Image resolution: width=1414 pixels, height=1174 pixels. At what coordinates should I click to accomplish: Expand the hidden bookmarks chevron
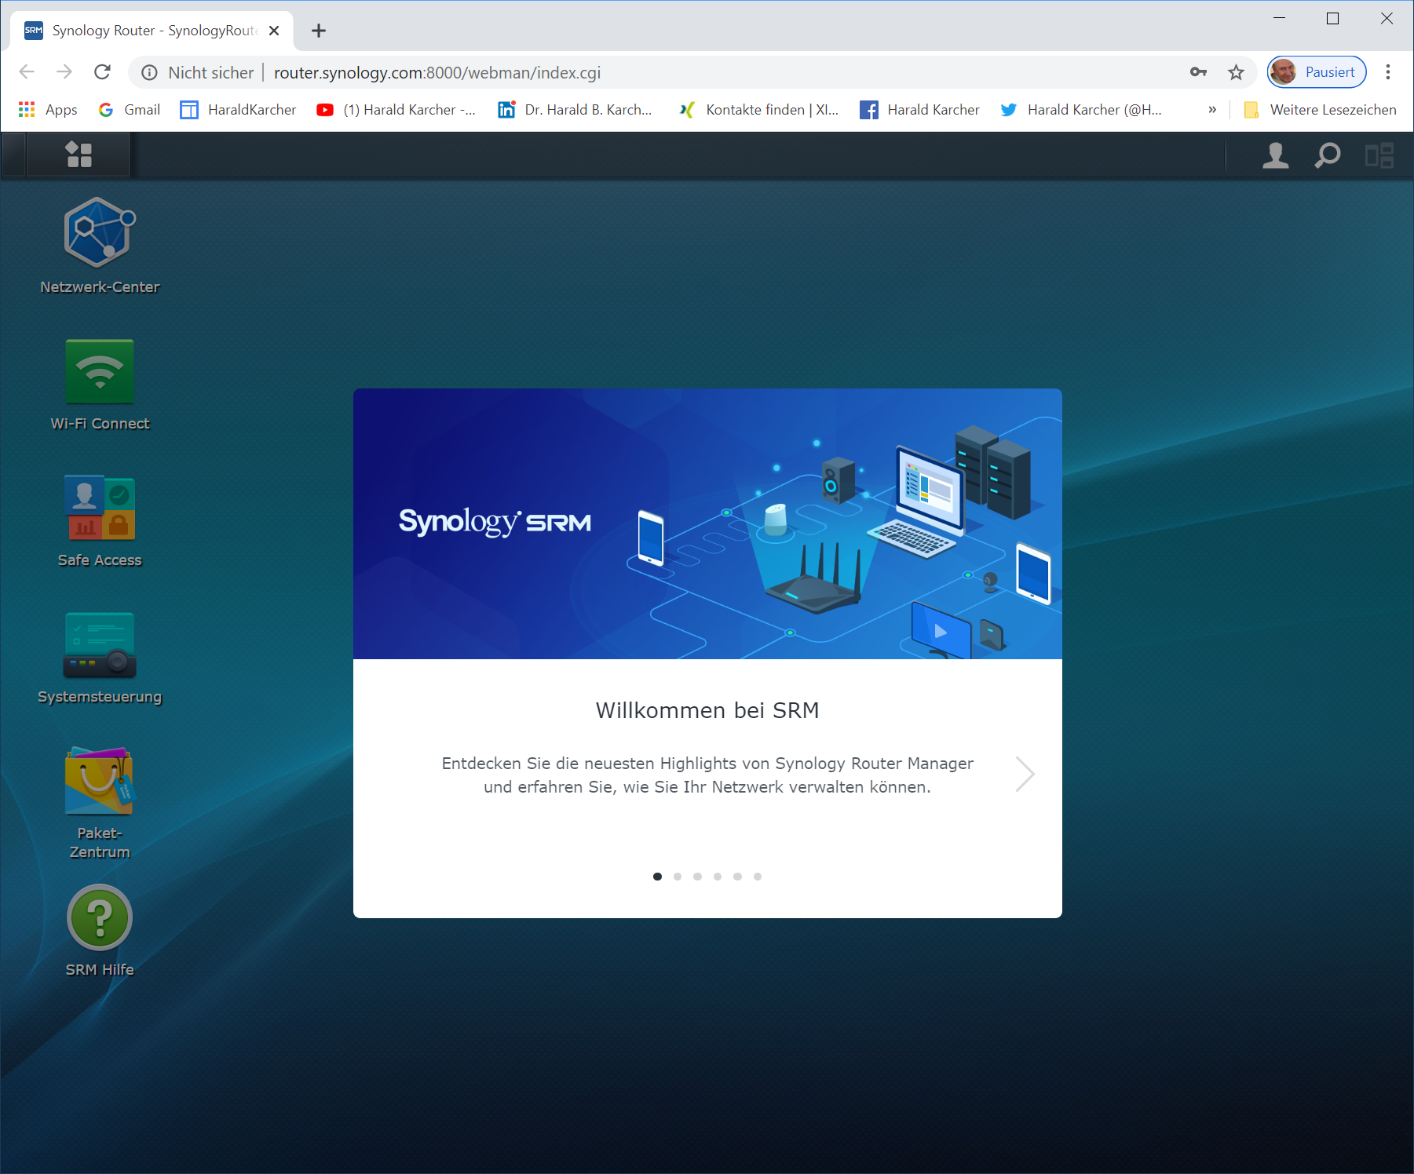[x=1212, y=110]
